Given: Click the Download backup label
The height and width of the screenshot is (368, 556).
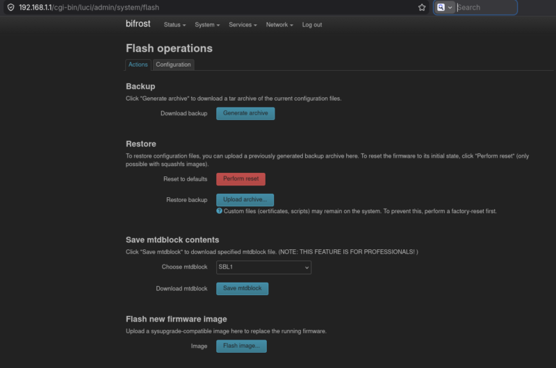Looking at the screenshot, I should pyautogui.click(x=183, y=113).
